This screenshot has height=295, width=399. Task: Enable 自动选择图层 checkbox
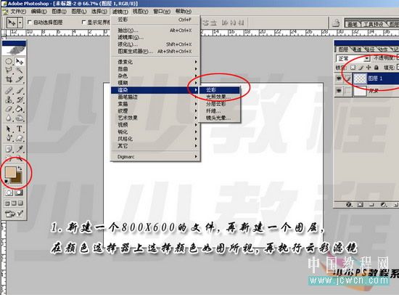pos(29,23)
